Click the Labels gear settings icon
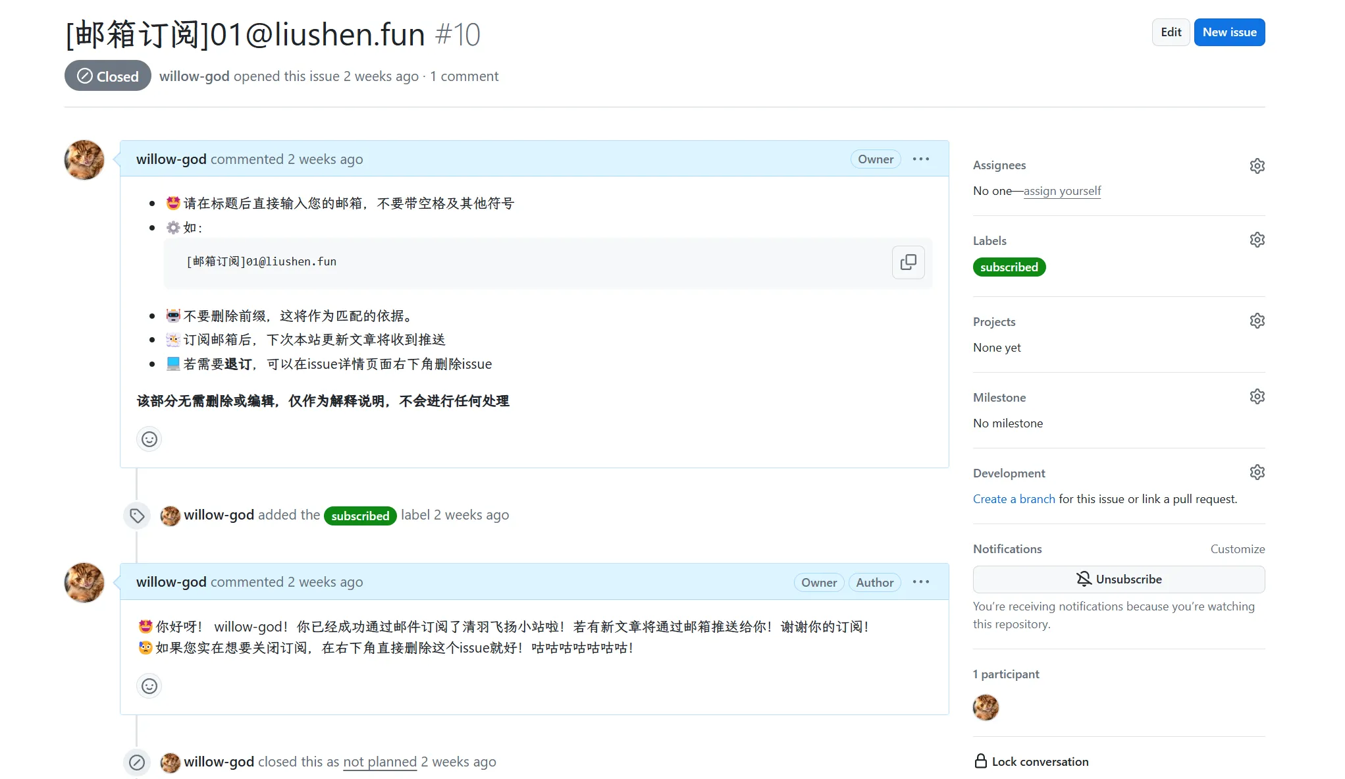This screenshot has height=779, width=1345. 1258,241
